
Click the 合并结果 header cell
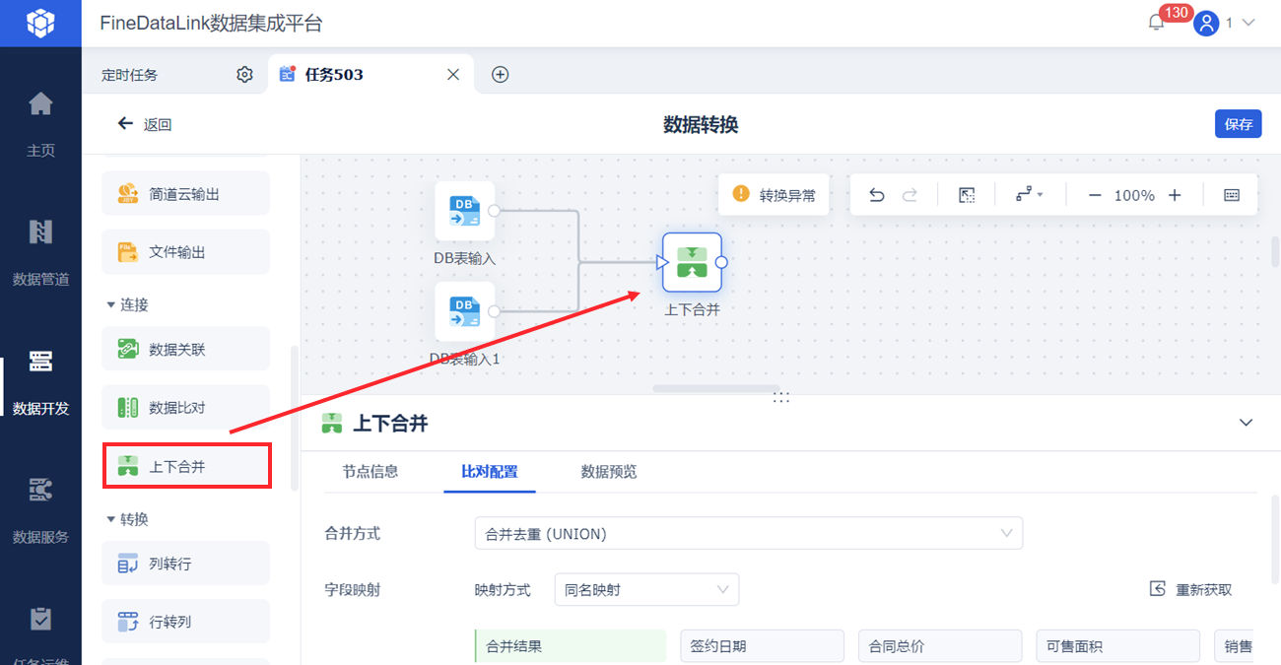click(x=571, y=646)
